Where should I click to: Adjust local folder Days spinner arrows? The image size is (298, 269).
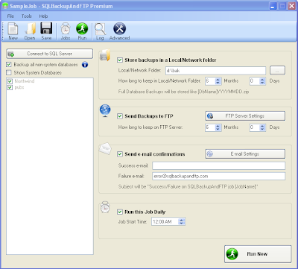pyautogui.click(x=262, y=81)
